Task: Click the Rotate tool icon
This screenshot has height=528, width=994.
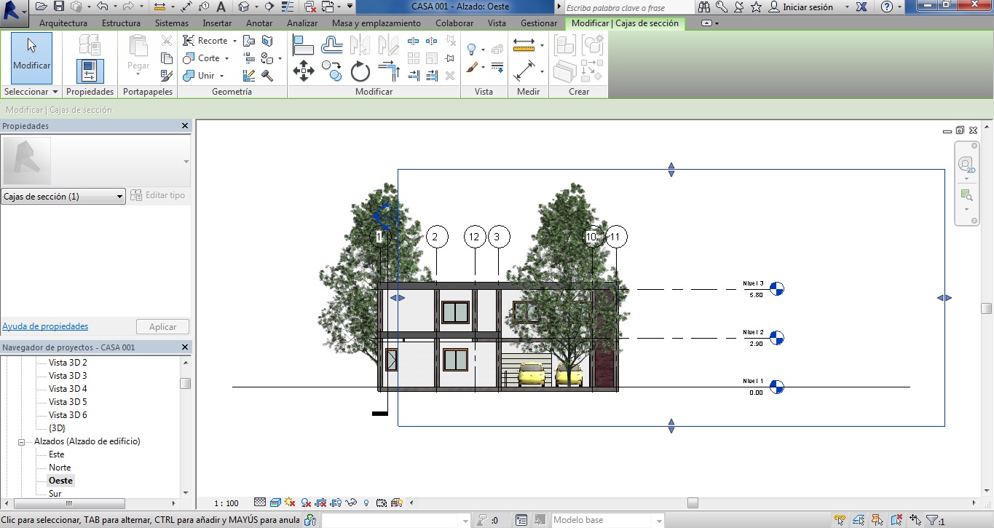Action: (360, 71)
